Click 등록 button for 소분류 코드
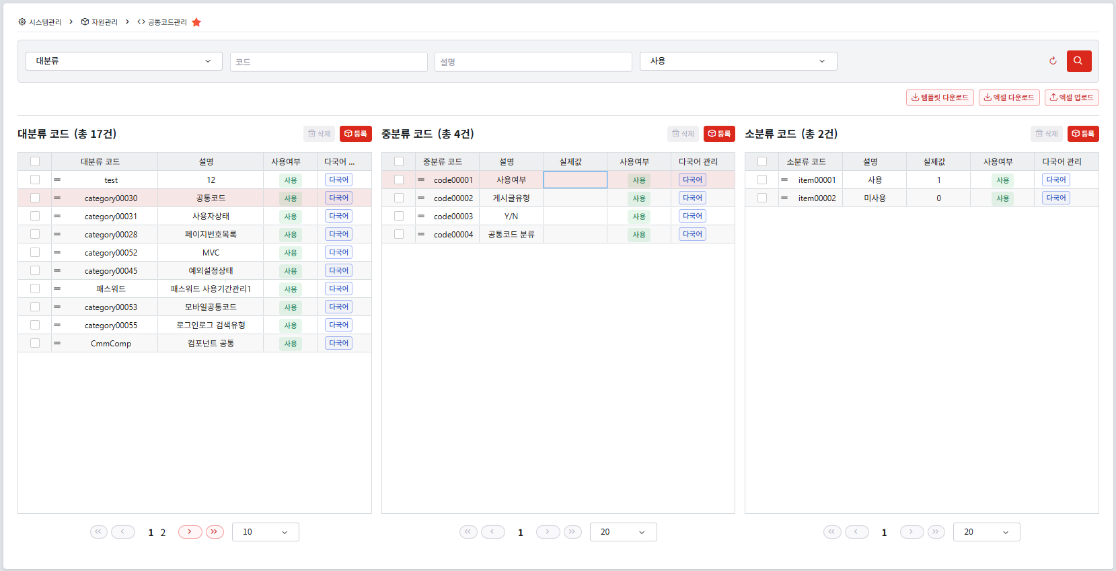This screenshot has width=1116, height=571. coord(1083,134)
